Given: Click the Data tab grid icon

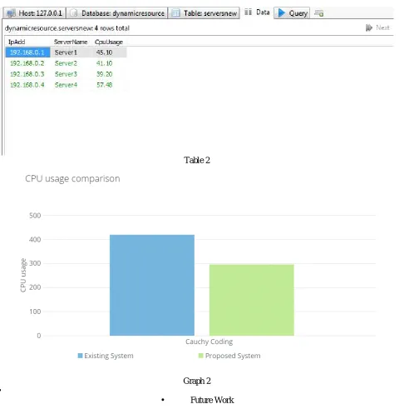Looking at the screenshot, I should 248,12.
